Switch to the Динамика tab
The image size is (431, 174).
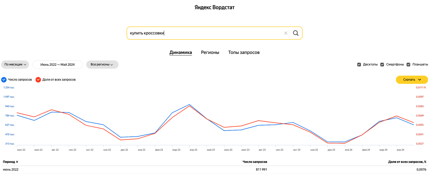click(x=181, y=52)
